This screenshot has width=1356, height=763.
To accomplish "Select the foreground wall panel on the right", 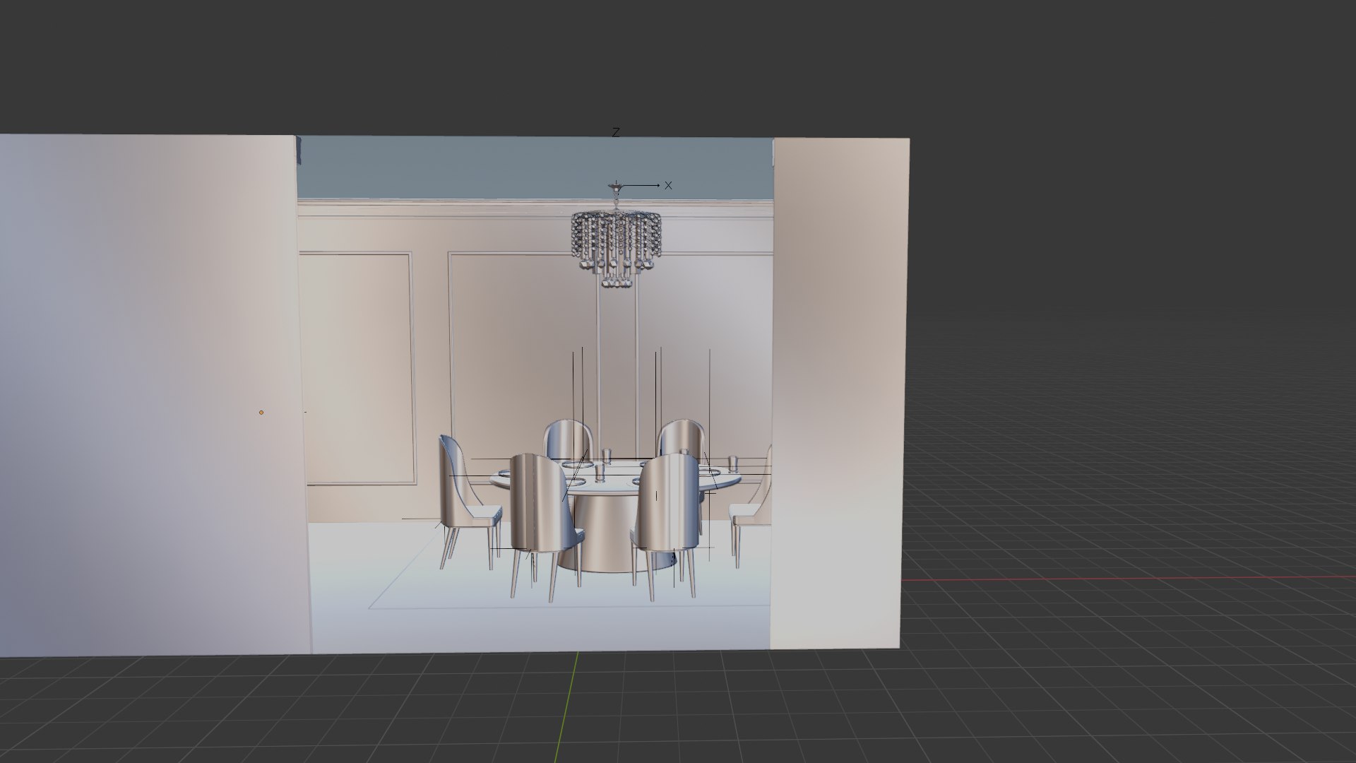I will point(838,394).
